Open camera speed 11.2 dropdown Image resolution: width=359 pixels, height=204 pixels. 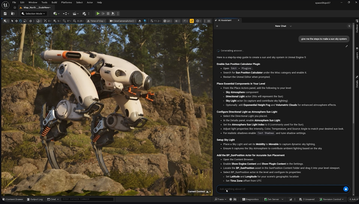coord(155,21)
